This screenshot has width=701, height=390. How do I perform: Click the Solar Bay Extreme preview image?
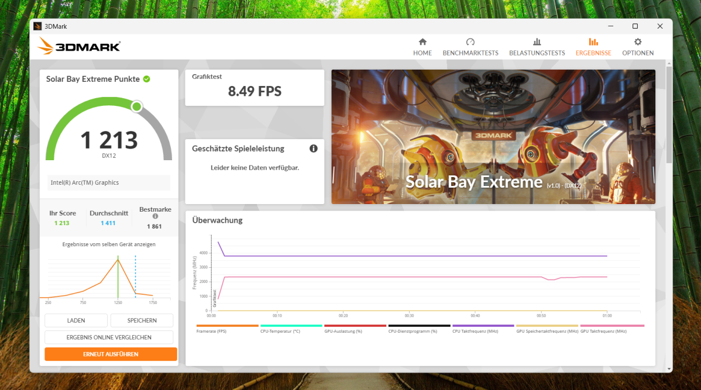pyautogui.click(x=493, y=137)
